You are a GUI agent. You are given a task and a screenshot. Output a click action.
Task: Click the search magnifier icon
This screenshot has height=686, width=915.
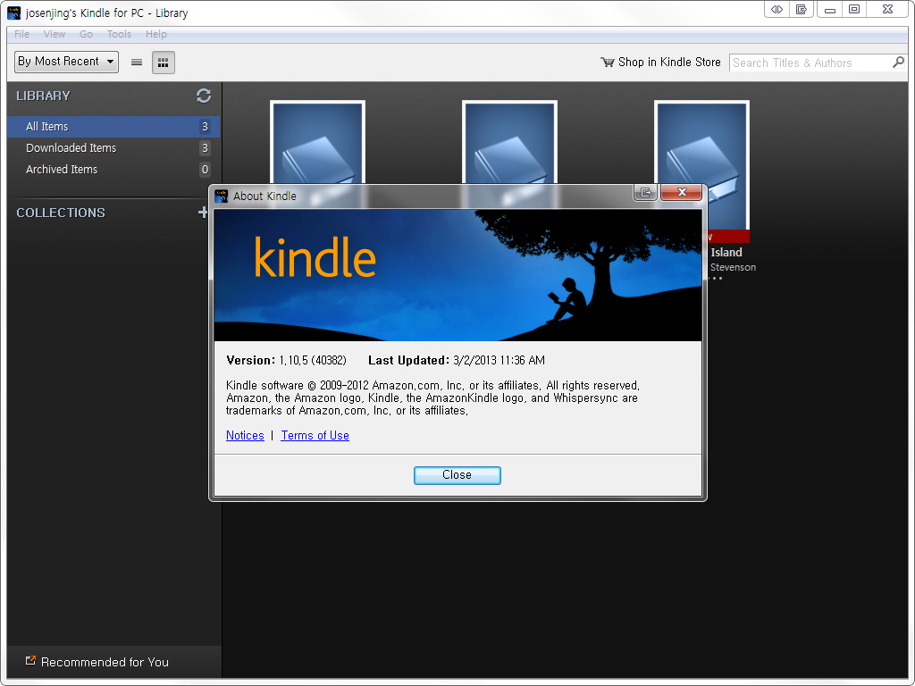point(898,62)
